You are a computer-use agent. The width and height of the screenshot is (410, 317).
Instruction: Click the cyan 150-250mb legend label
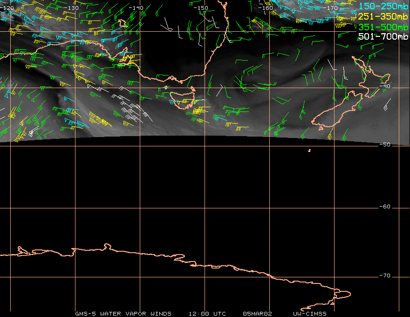383,6
